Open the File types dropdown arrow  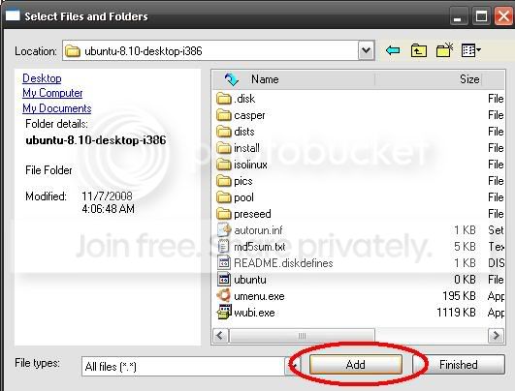(x=293, y=366)
